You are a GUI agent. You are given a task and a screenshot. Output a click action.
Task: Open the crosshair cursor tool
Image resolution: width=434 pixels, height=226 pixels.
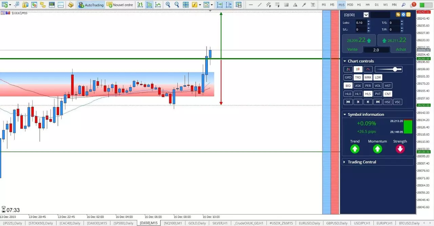coord(17,5)
